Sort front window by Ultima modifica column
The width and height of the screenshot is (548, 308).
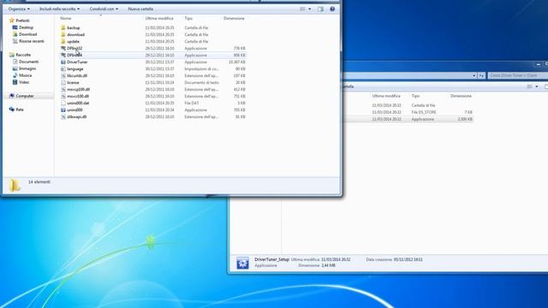pos(159,18)
